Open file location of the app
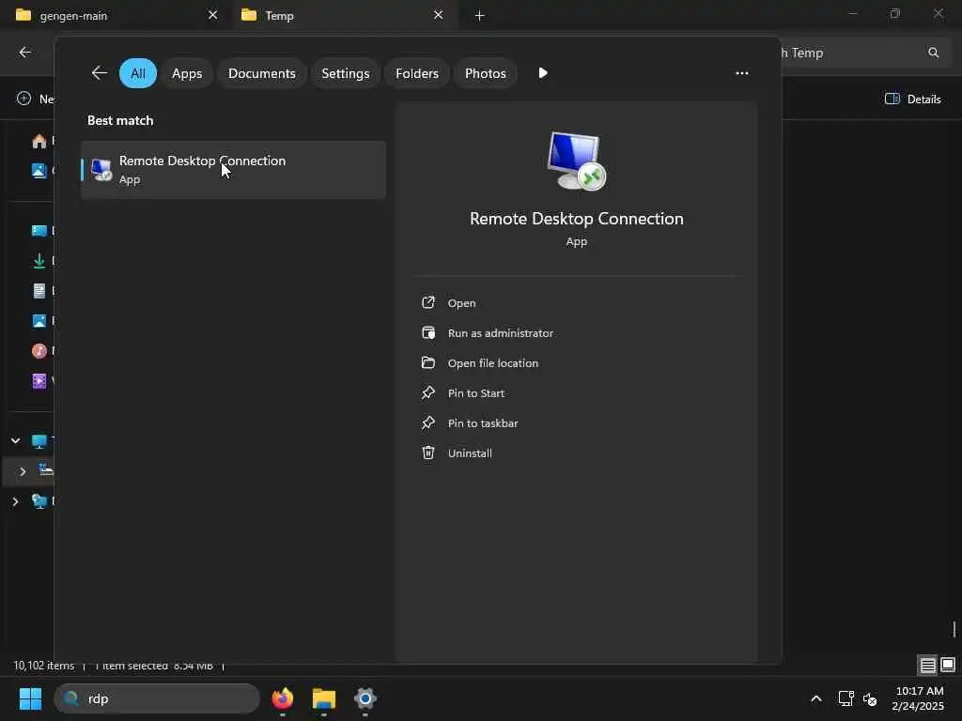The height and width of the screenshot is (721, 962). (x=492, y=363)
